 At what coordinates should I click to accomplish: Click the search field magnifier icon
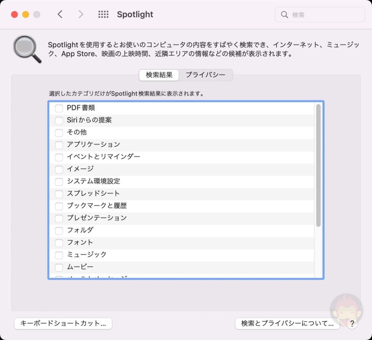tap(285, 15)
